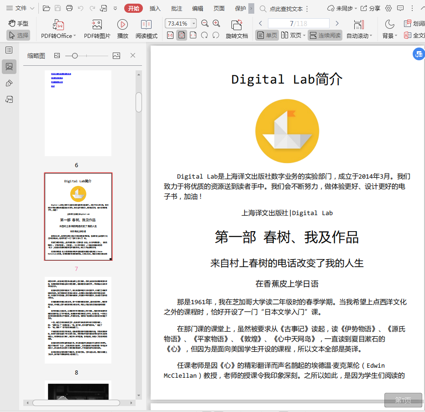Click the thumbnail size slider handle
Screen dimensions: 425x412
coord(74,55)
